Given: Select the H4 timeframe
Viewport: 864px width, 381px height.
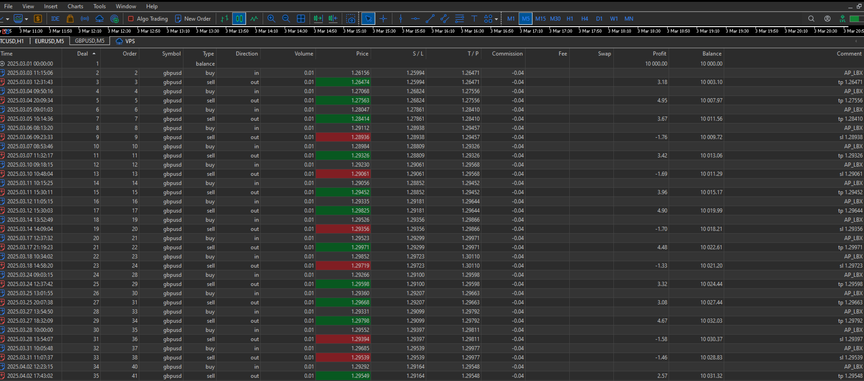Looking at the screenshot, I should coord(584,19).
